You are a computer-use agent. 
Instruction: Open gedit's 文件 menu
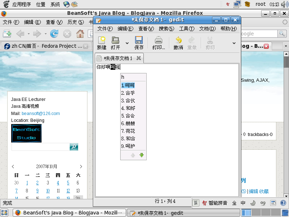click(x=105, y=29)
